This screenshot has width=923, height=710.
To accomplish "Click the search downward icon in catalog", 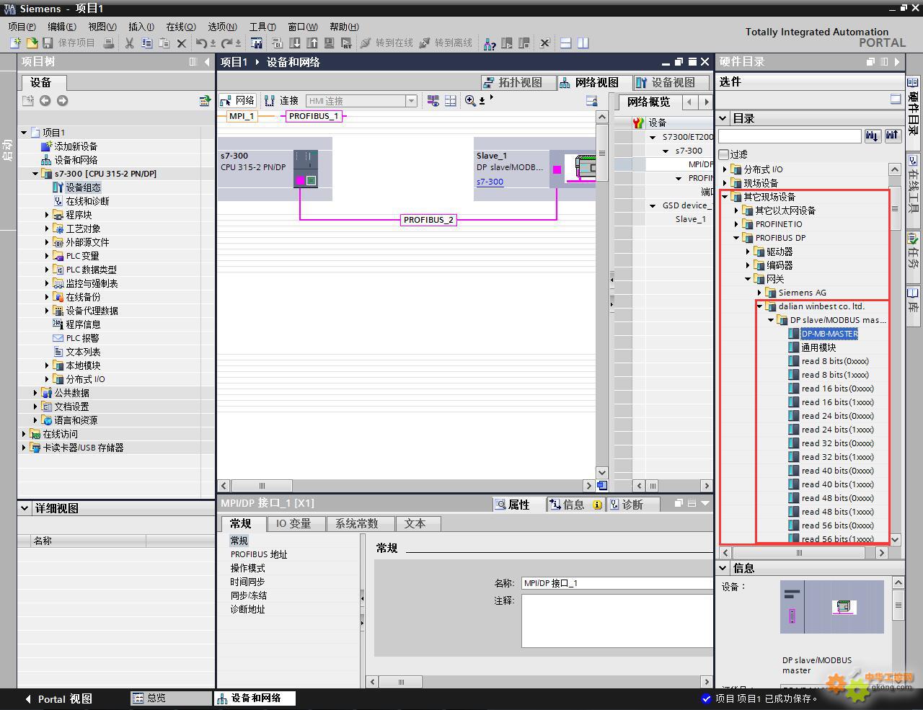I will (x=873, y=136).
